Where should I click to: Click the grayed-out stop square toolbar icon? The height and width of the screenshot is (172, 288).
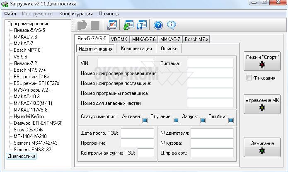point(95,25)
